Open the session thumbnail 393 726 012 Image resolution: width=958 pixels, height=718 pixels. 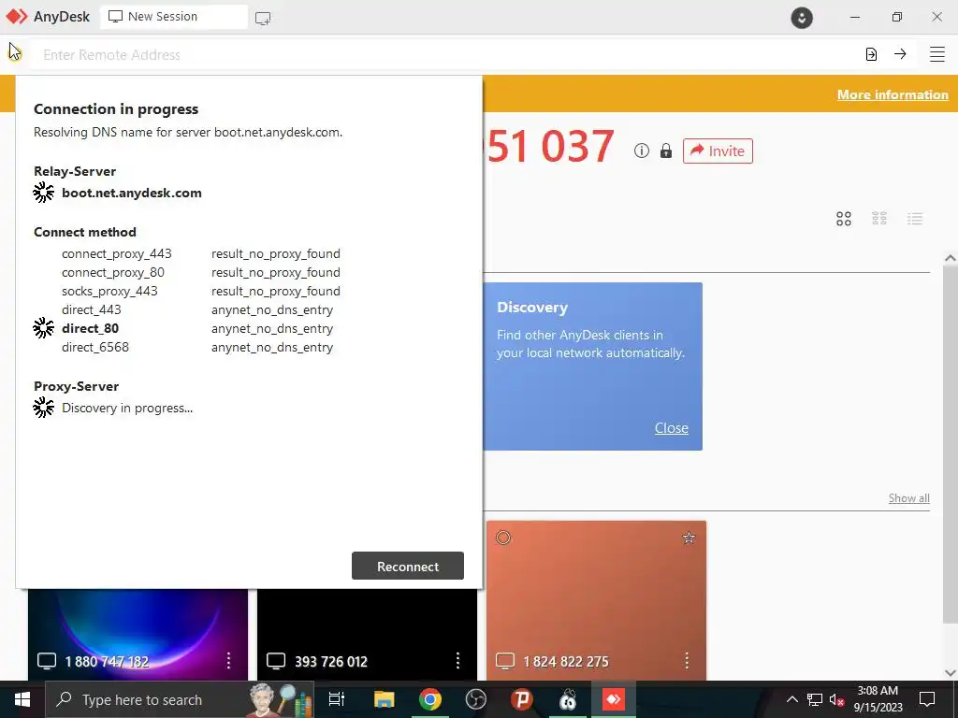[x=367, y=635]
